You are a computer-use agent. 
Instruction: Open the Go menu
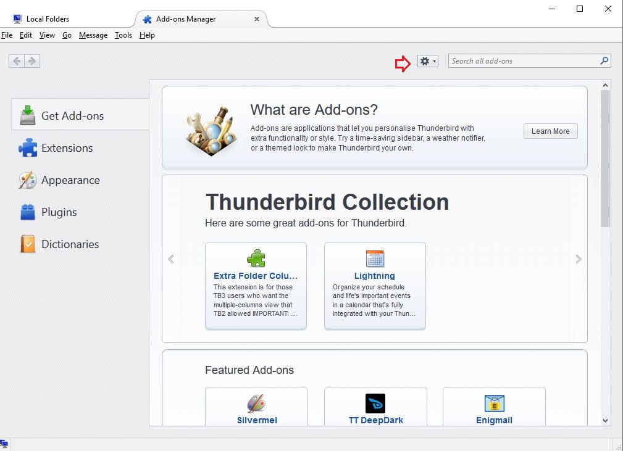67,35
